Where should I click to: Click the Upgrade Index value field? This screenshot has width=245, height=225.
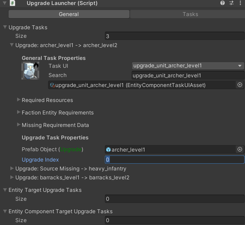[x=174, y=159]
